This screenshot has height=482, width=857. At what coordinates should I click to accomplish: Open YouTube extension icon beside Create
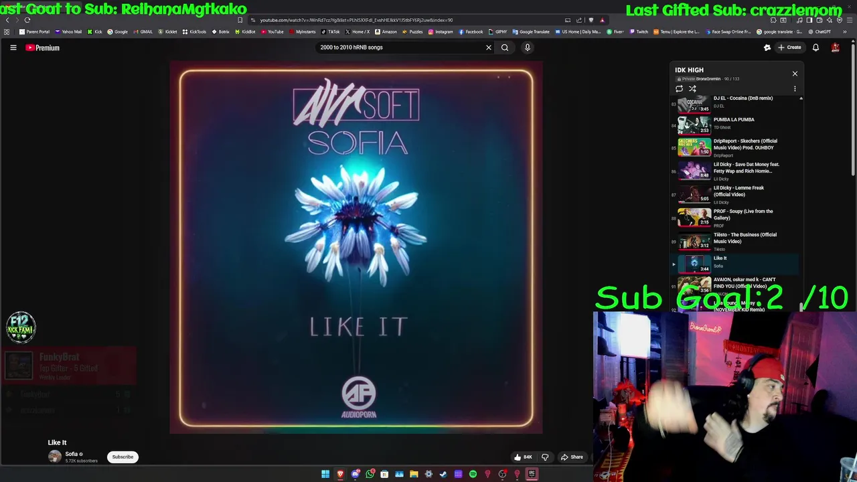(767, 48)
